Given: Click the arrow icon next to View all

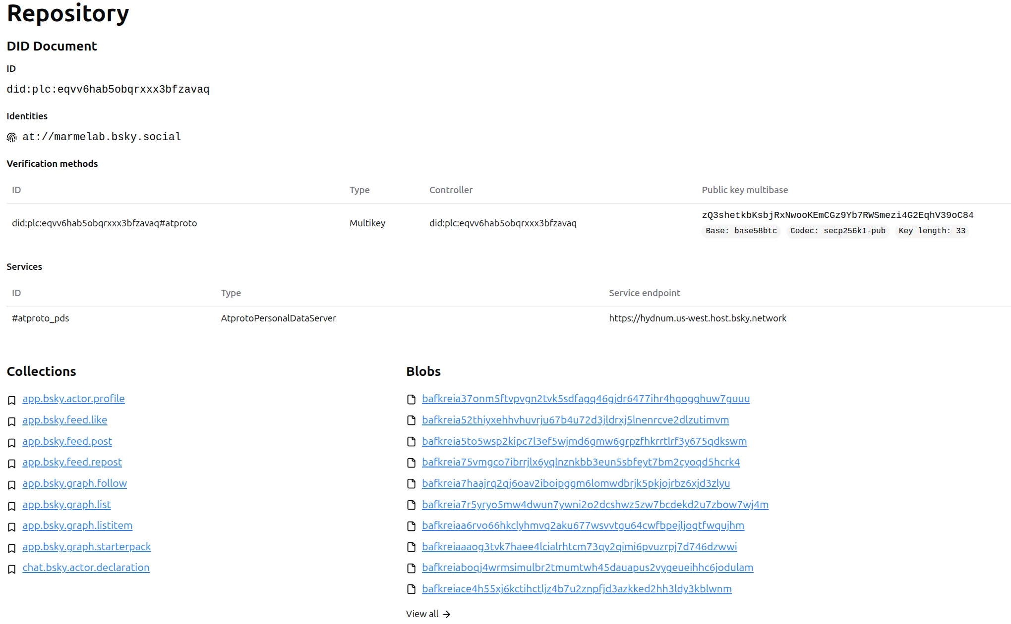Looking at the screenshot, I should pos(447,614).
